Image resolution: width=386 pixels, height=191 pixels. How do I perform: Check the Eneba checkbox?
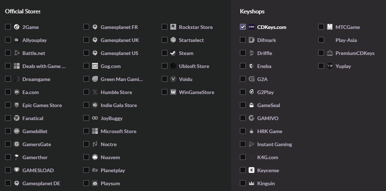(243, 66)
